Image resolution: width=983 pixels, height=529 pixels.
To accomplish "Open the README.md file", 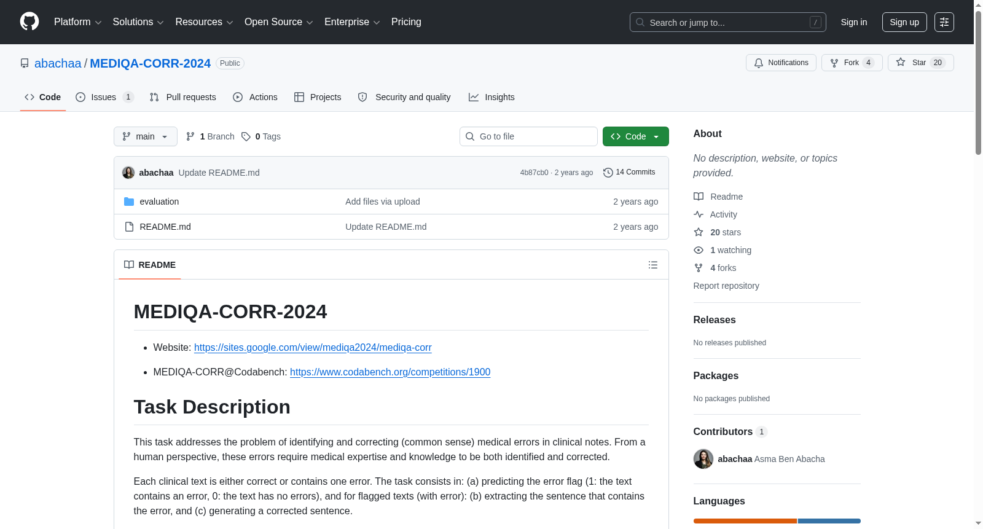I will tap(165, 227).
